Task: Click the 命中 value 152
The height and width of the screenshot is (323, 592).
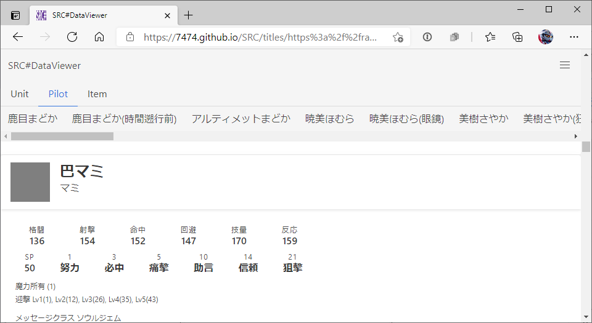Action: 138,241
